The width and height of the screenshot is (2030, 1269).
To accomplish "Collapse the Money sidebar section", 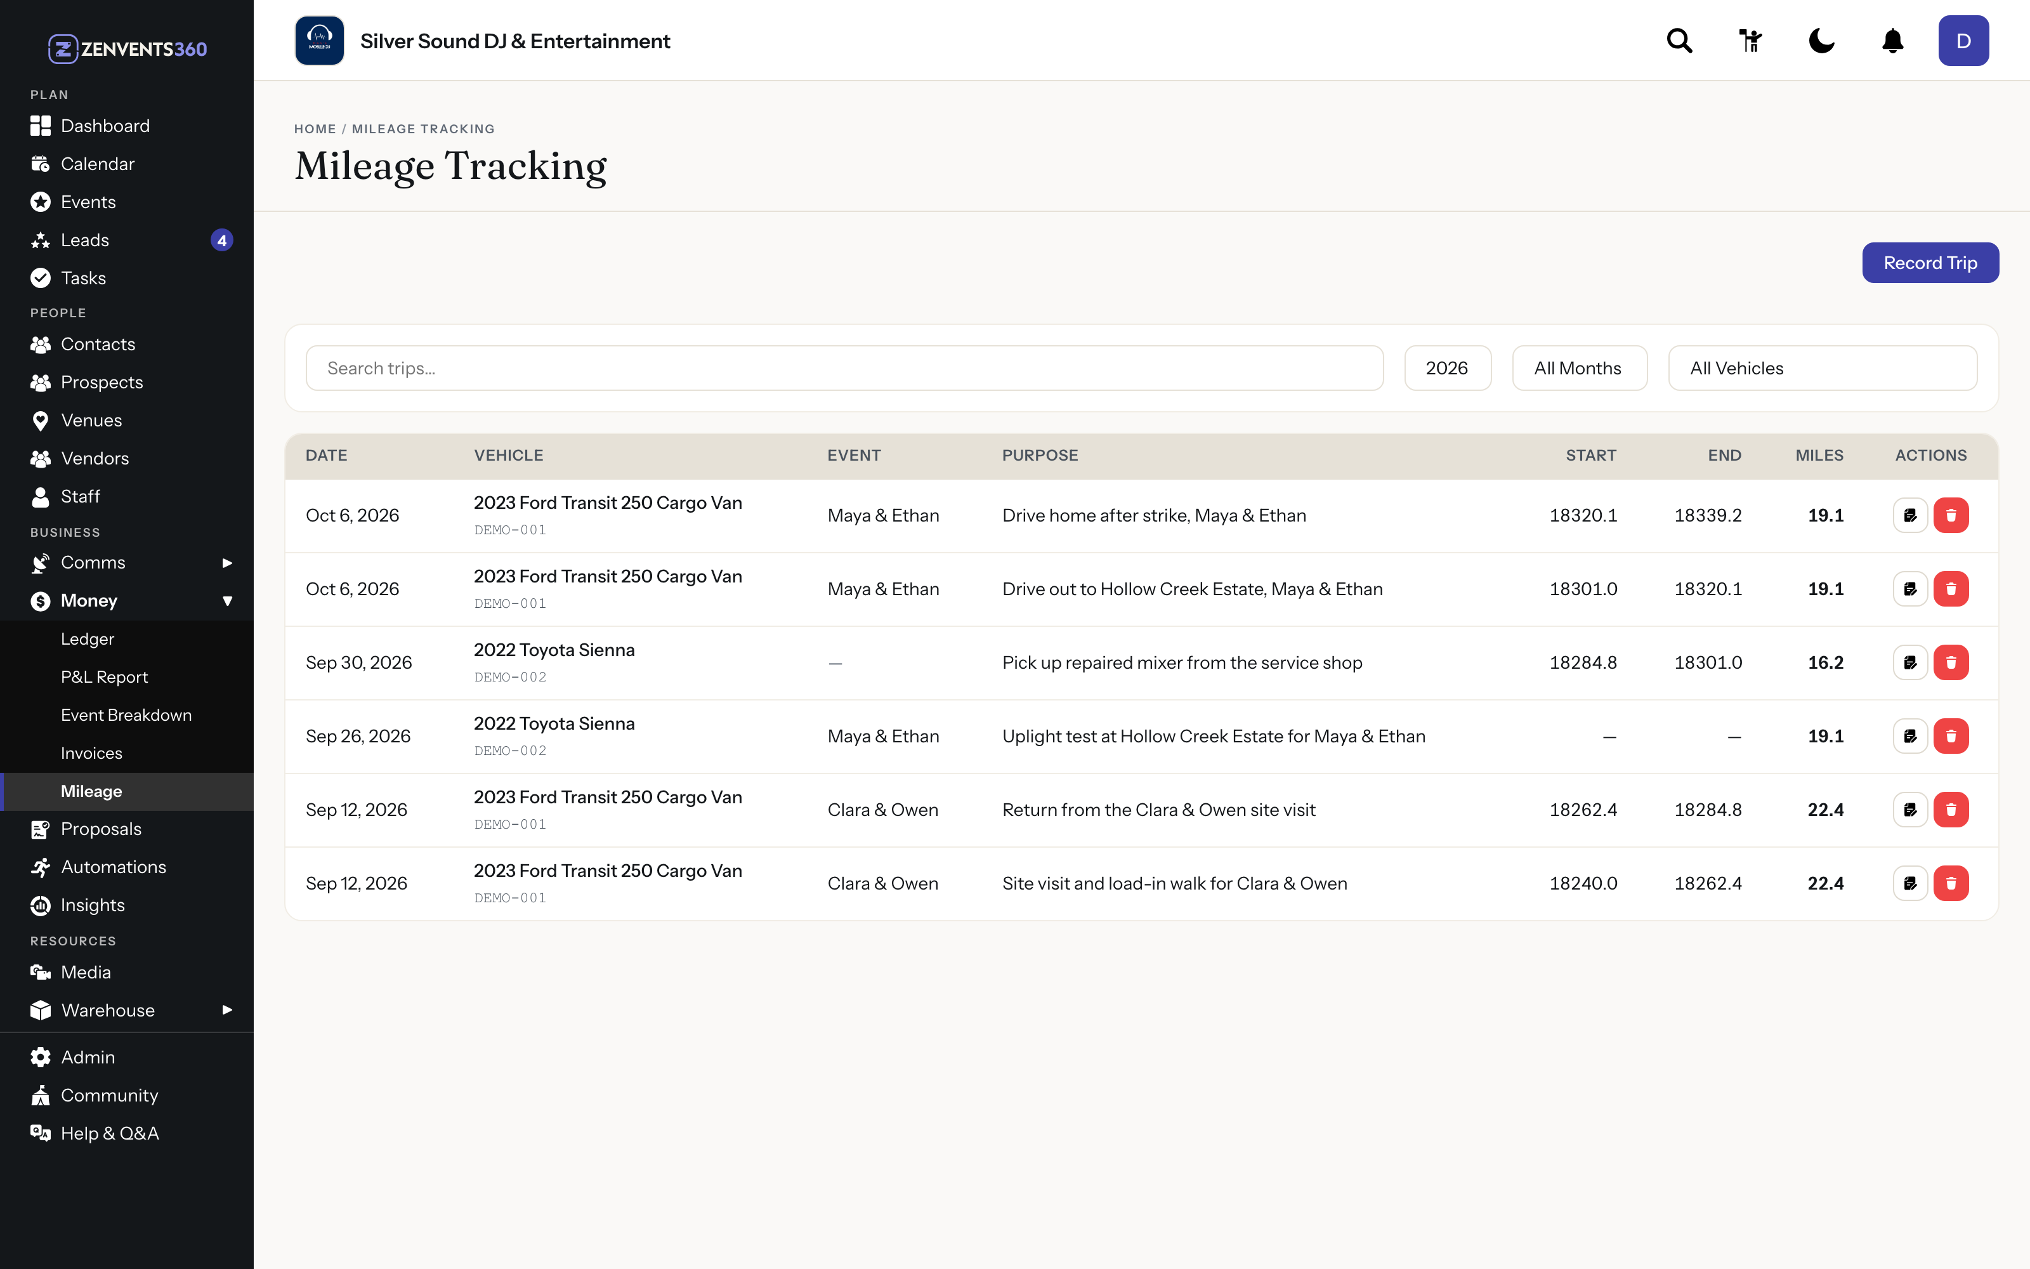I will point(127,601).
